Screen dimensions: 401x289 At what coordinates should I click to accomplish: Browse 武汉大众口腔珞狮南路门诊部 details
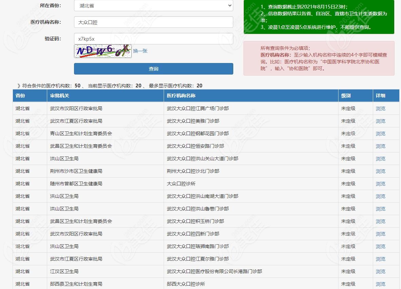point(380,247)
